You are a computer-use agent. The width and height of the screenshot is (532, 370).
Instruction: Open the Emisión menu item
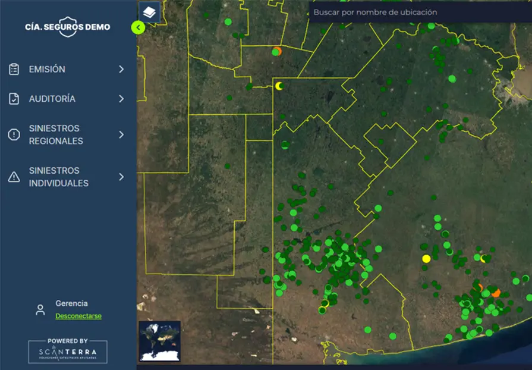(47, 70)
